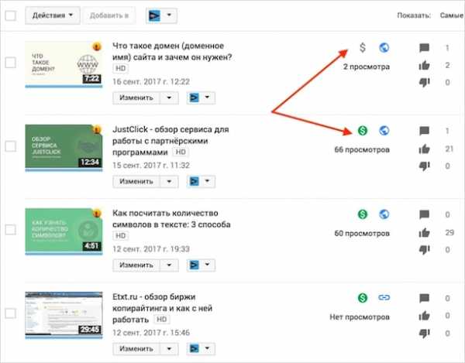465x363 pixels.
Task: Click likes thumb icon for JustClick video
Action: [x=423, y=149]
